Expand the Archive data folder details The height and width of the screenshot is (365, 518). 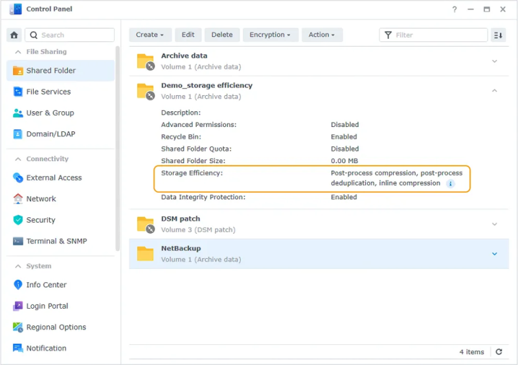495,61
